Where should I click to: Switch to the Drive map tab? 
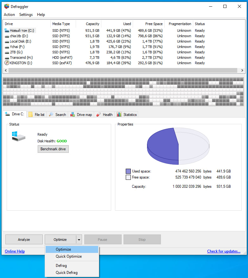(81, 114)
